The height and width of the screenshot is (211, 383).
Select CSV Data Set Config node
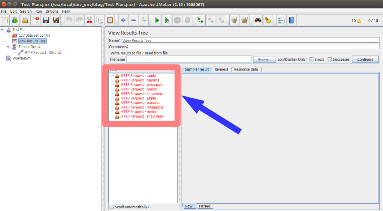tap(34, 35)
